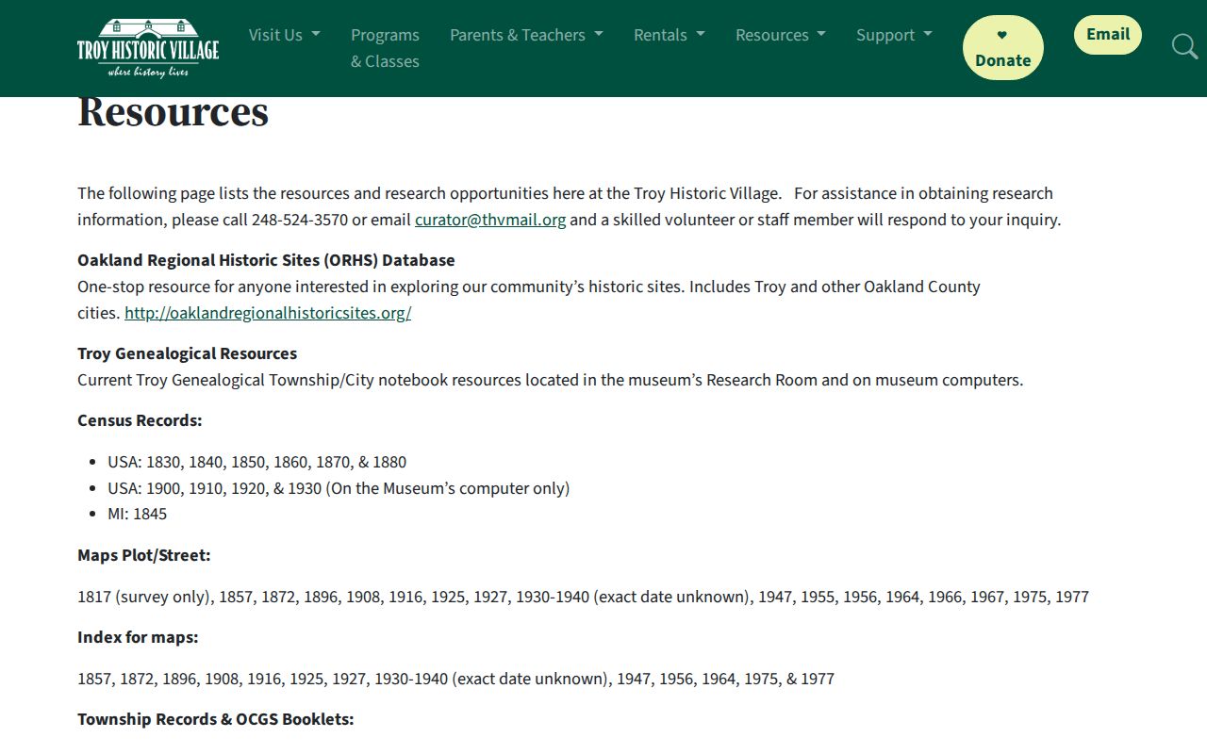The height and width of the screenshot is (754, 1207).
Task: Click the Oakland Regional Historic Sites (ORHS) Database heading
Action: pyautogui.click(x=266, y=260)
